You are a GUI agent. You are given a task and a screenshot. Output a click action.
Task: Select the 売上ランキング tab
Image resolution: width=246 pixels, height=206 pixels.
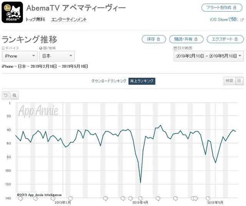(142, 81)
